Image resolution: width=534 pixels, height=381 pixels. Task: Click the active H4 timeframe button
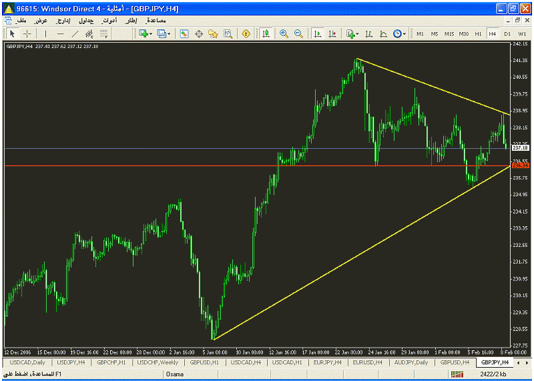[x=492, y=34]
